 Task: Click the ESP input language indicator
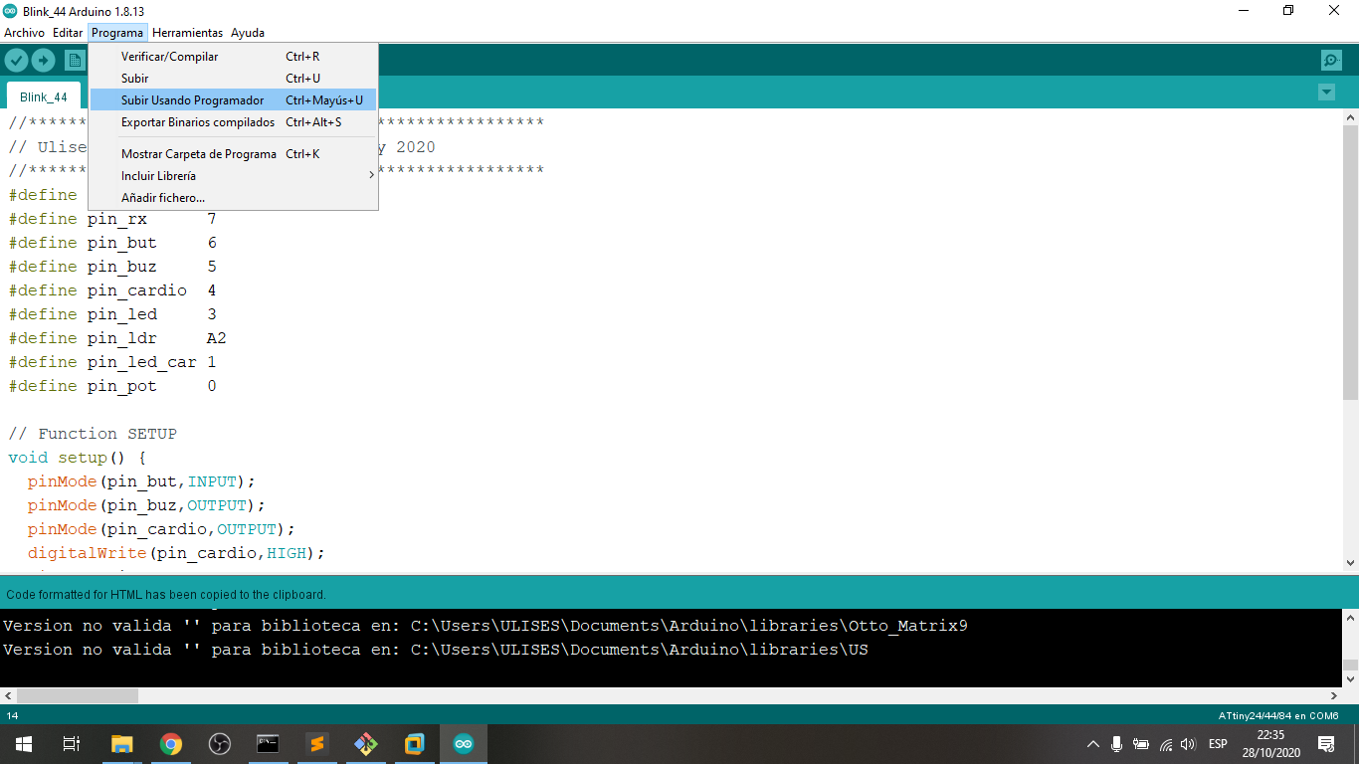[1218, 744]
